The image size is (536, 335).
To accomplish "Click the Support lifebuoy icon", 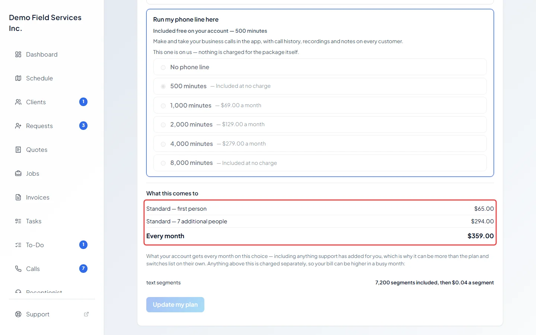I will [18, 314].
